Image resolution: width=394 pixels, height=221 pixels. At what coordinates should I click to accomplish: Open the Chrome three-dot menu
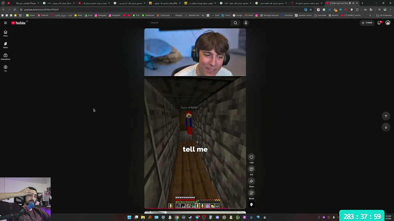pos(390,10)
